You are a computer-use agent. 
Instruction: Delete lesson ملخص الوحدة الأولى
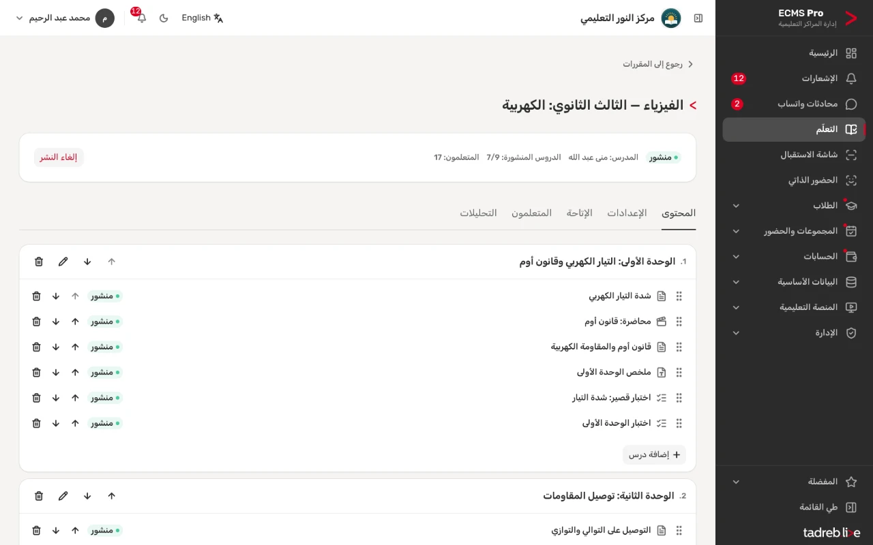pyautogui.click(x=37, y=373)
